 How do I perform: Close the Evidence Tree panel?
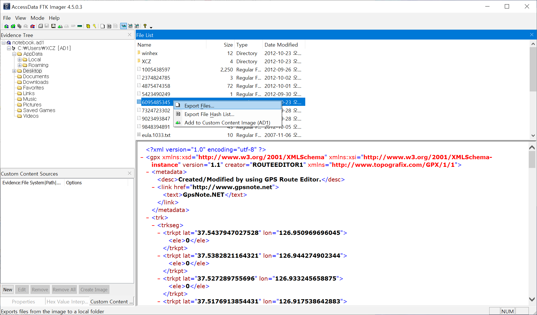129,34
